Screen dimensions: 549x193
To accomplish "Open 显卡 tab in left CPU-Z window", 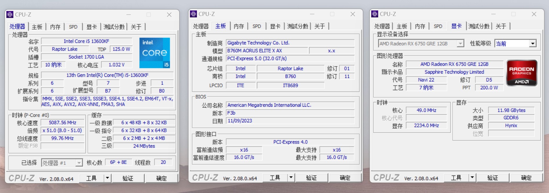I will pyautogui.click(x=92, y=27).
